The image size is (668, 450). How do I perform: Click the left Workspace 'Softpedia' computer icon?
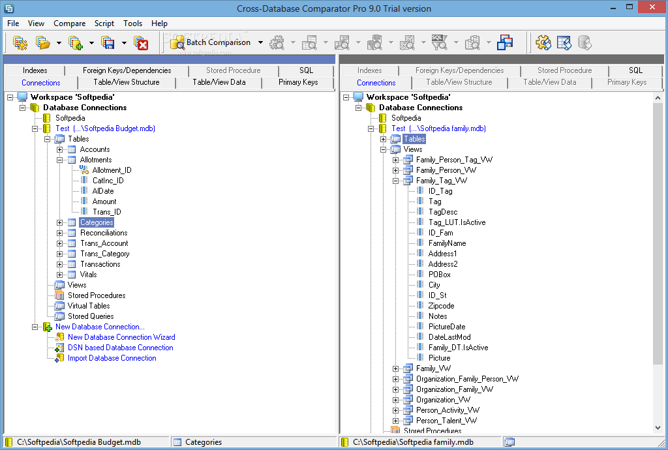click(23, 97)
